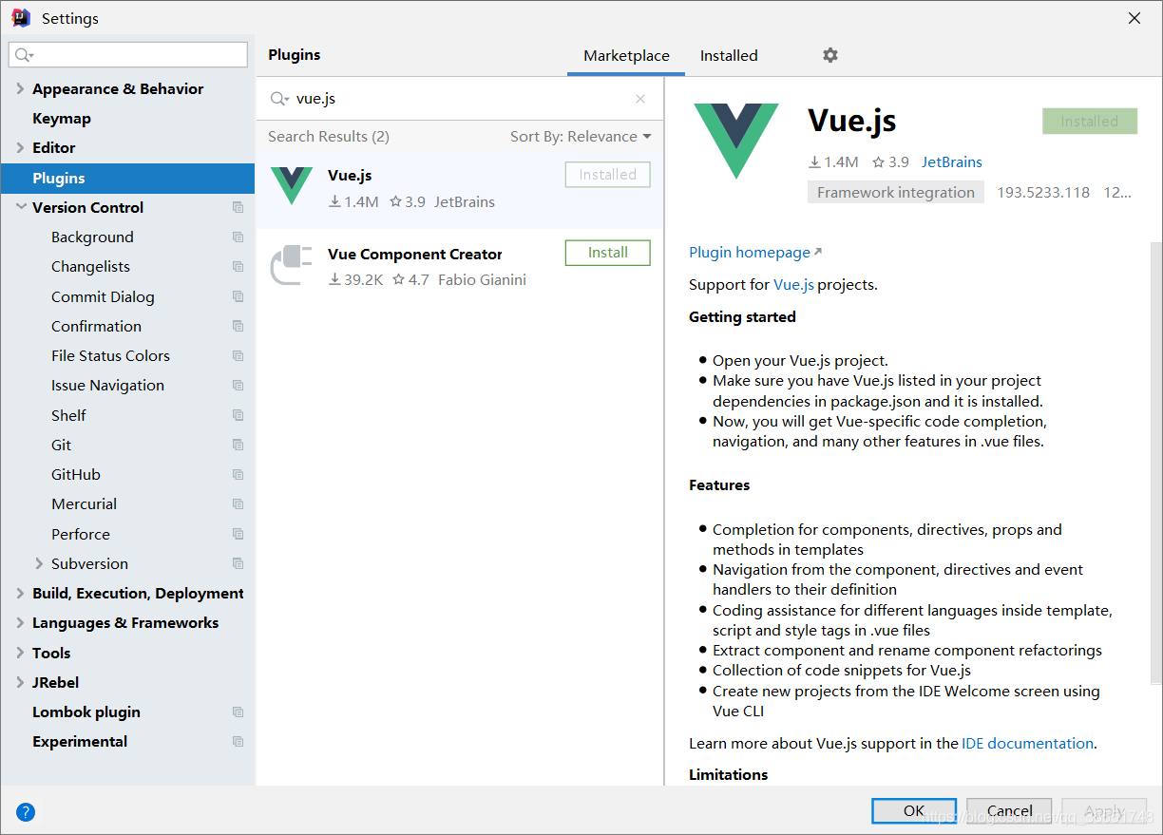Click the settings search magnifier icon in sidebar
The image size is (1163, 835).
point(24,55)
